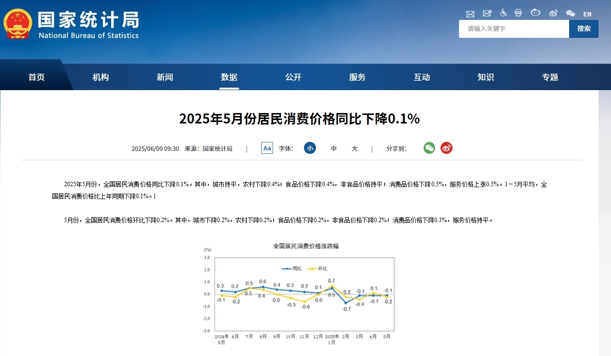
Task: Select medium font size 中
Action: (x=334, y=148)
